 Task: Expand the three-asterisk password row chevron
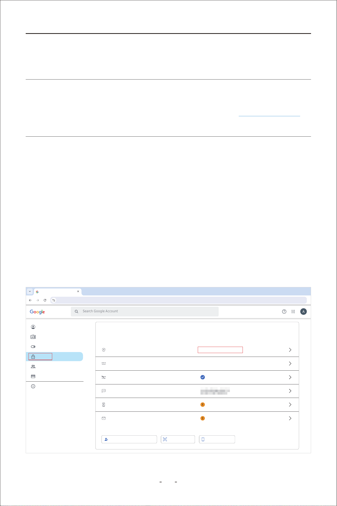[x=290, y=364]
